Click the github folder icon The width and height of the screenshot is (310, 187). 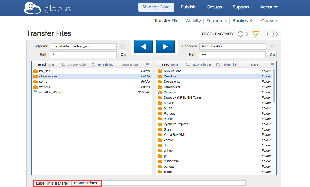[x=160, y=151]
